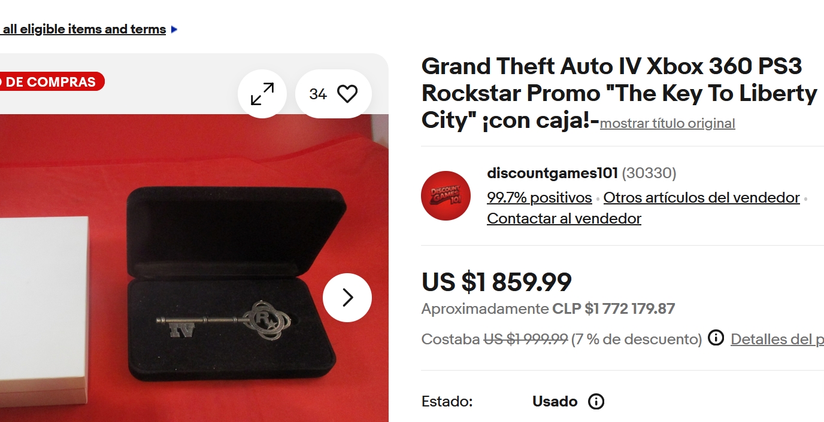Viewport: 824px width, 422px height.
Task: Follow the all eligible items and terms link
Action: [83, 29]
